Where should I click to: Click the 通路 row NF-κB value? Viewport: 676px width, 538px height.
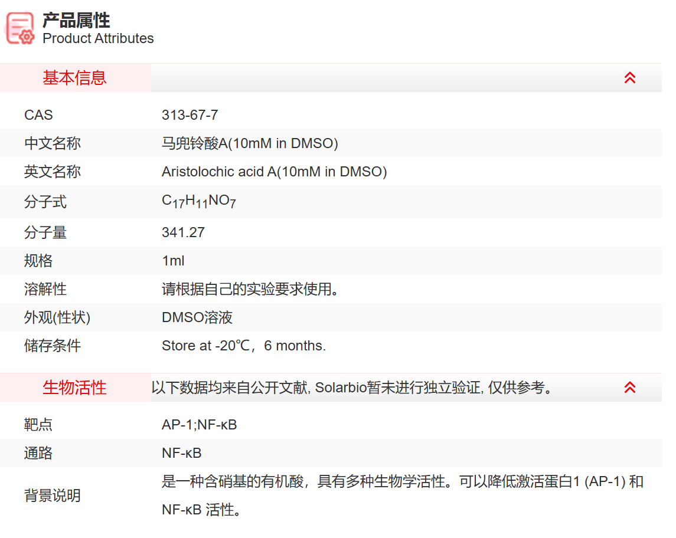tap(181, 453)
